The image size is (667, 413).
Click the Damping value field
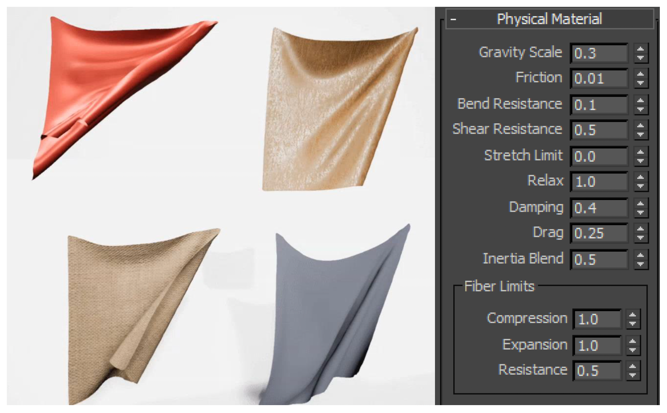tap(599, 208)
